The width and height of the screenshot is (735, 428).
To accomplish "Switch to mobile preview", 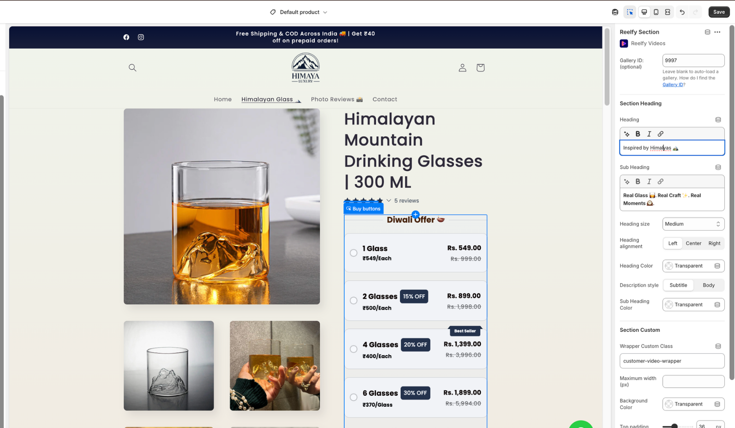I will (656, 12).
